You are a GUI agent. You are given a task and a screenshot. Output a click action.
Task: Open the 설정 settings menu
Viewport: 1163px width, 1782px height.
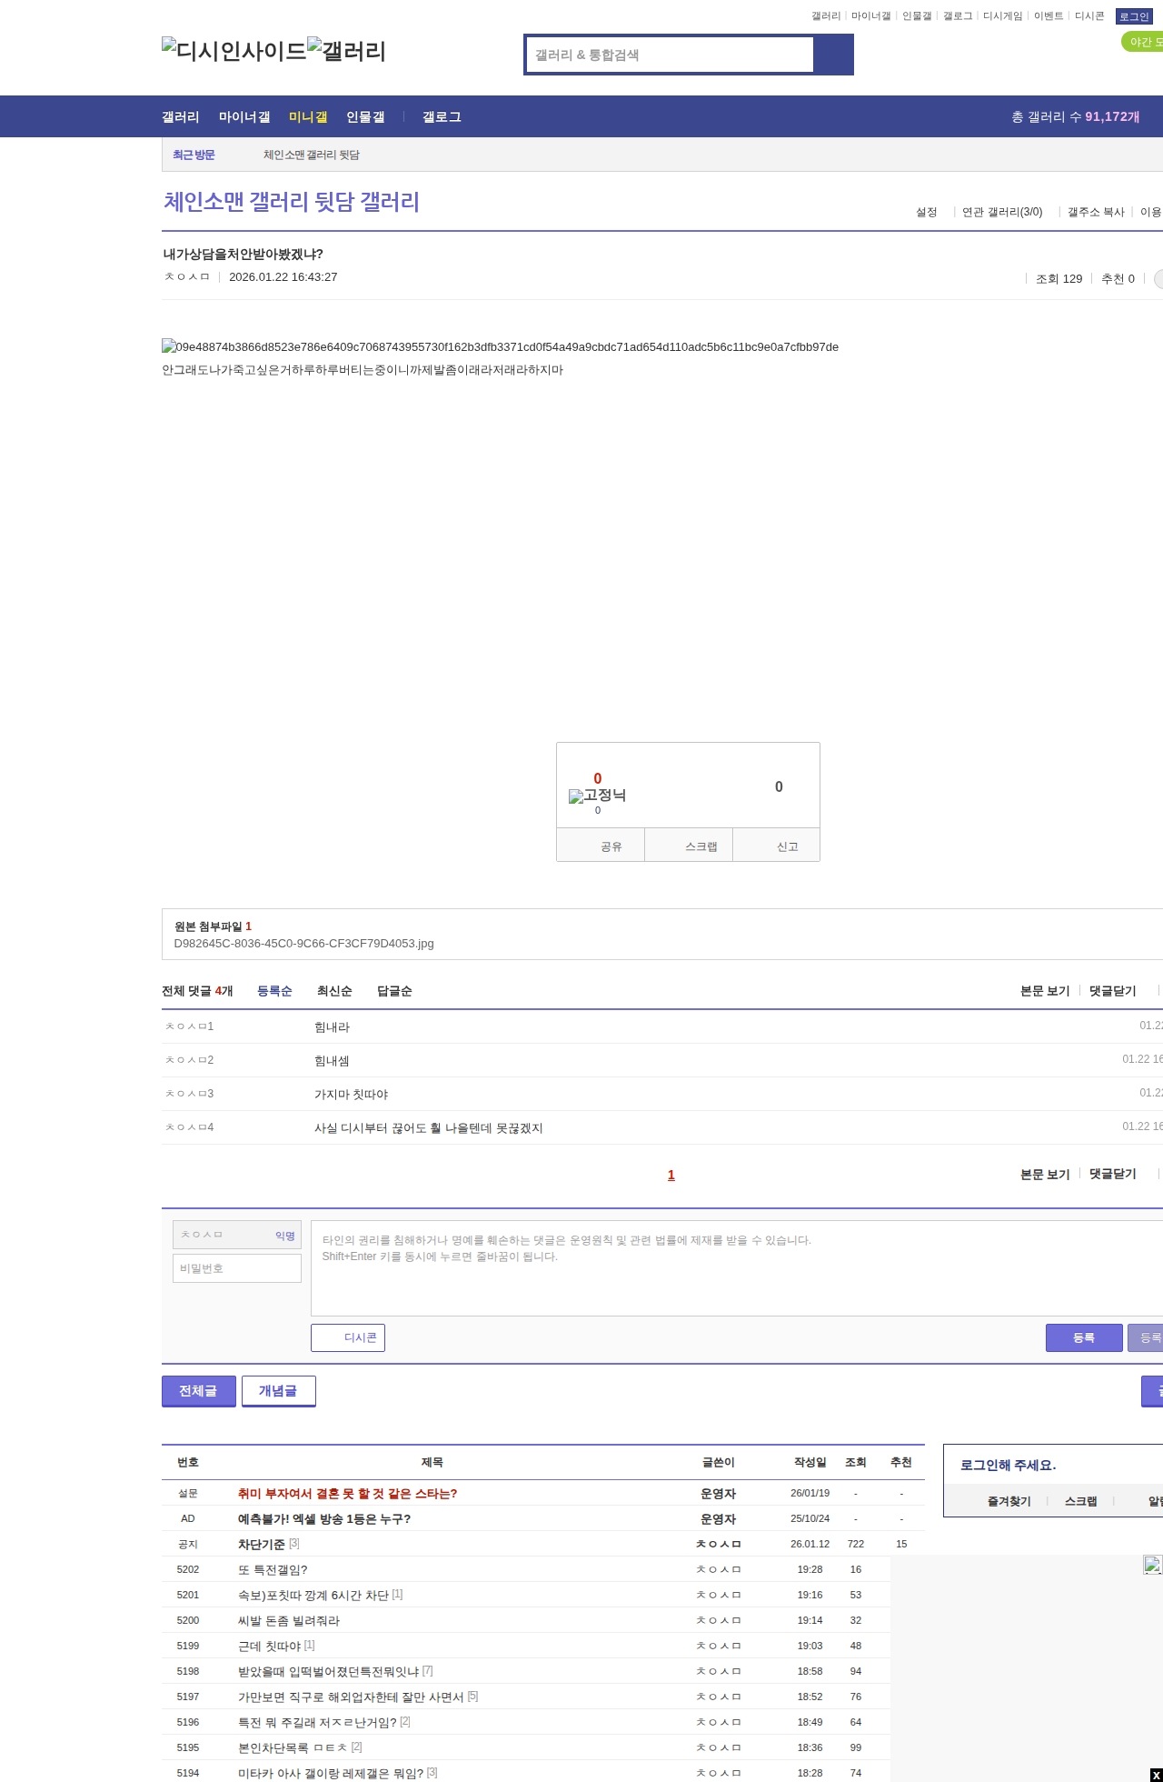(926, 212)
